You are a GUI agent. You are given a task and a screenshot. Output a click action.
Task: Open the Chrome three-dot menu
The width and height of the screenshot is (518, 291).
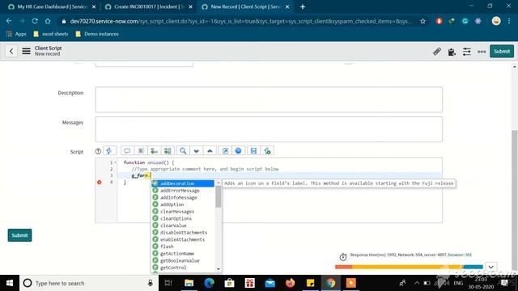click(x=509, y=21)
